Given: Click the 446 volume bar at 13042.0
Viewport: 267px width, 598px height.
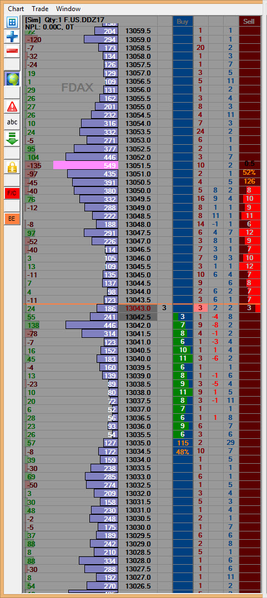Looking at the screenshot, I should (92, 325).
